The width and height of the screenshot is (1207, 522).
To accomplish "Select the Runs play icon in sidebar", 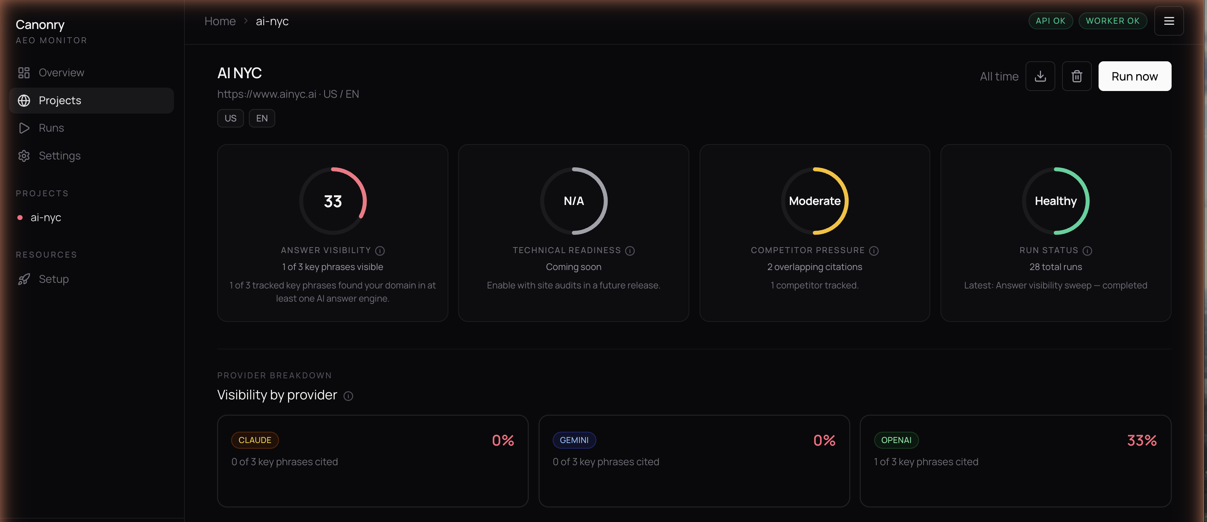I will point(24,128).
